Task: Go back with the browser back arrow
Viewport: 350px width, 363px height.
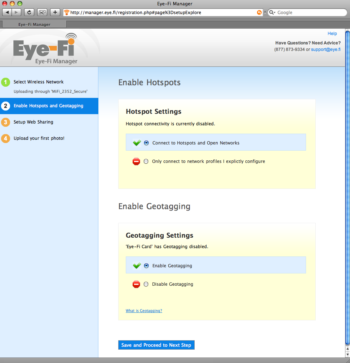Action: click(7, 12)
